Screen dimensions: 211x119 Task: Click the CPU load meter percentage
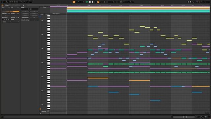(x=201, y=2)
